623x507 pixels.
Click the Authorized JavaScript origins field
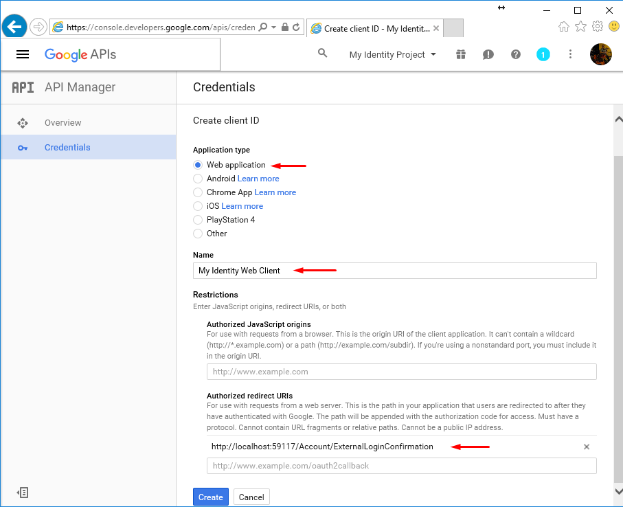click(401, 372)
